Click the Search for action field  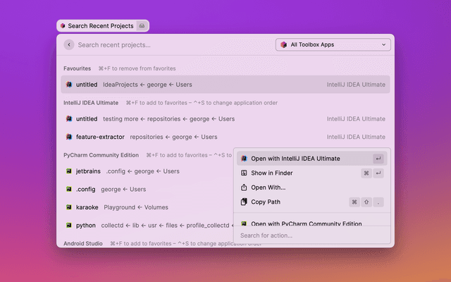coord(311,235)
